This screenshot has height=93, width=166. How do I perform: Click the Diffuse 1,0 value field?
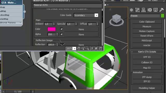[92, 24]
